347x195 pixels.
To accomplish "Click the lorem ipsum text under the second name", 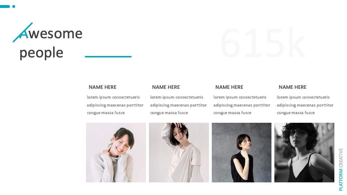I will (x=178, y=105).
